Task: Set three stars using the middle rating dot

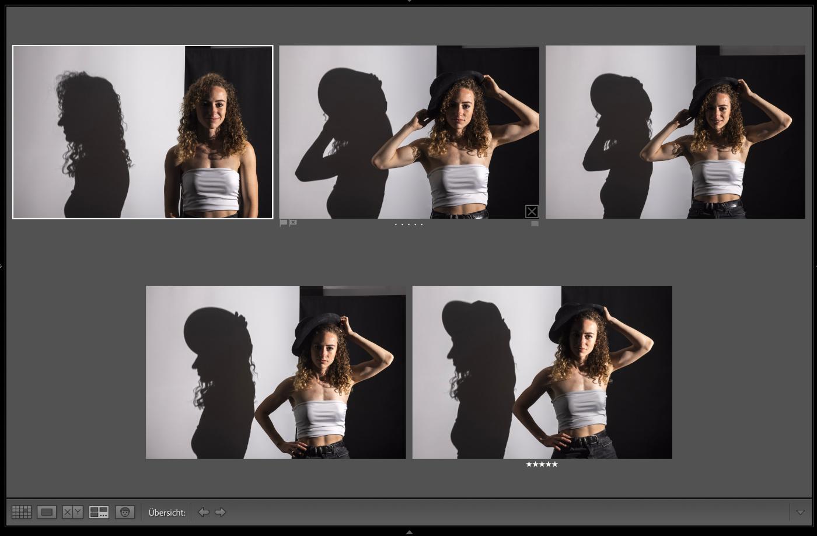Action: 409,224
